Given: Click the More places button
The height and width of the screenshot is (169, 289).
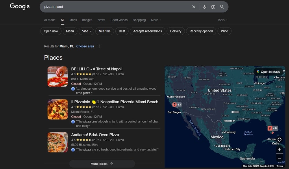Looking at the screenshot, I should (x=102, y=164).
